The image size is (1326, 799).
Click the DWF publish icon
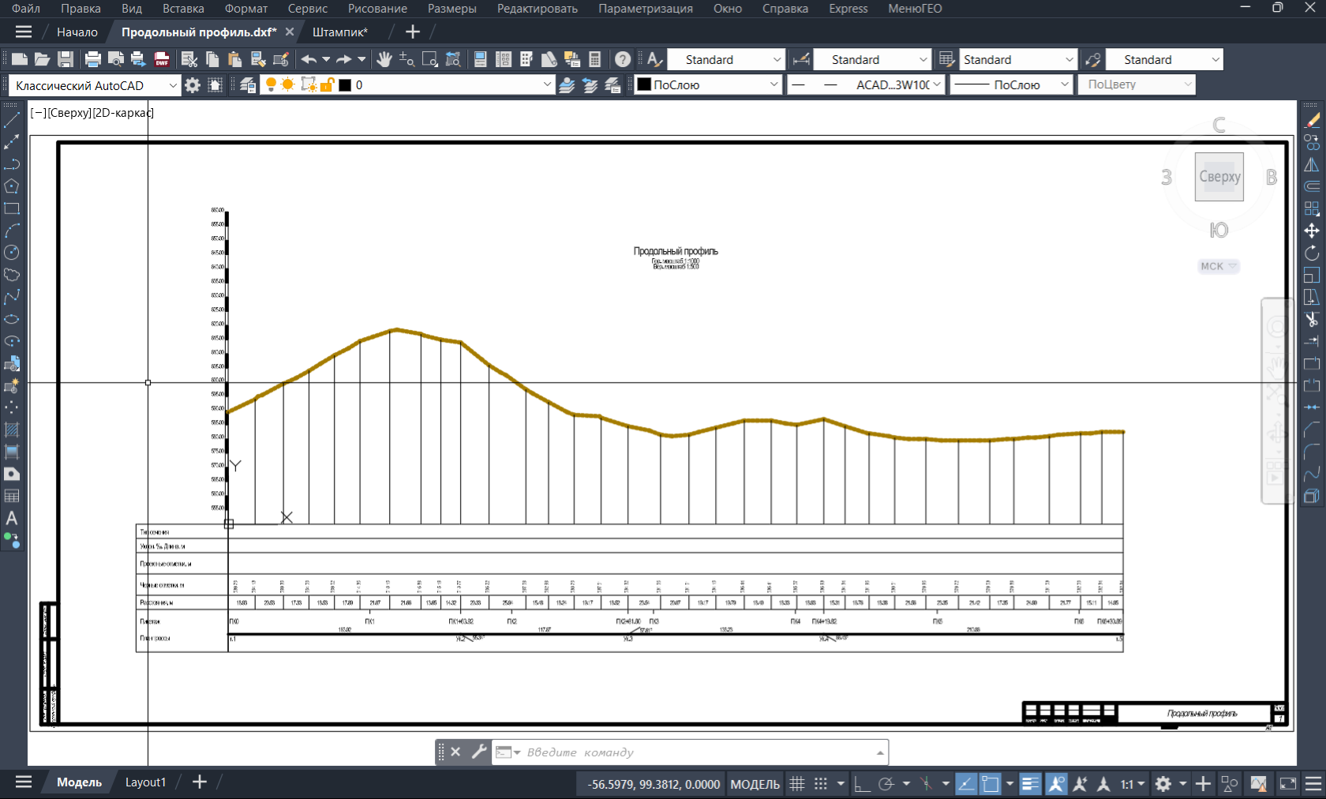[x=162, y=59]
